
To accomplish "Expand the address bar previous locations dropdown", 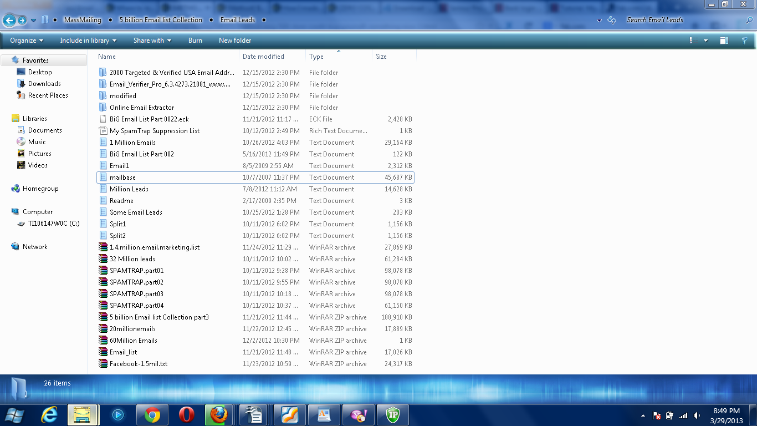I will [599, 20].
